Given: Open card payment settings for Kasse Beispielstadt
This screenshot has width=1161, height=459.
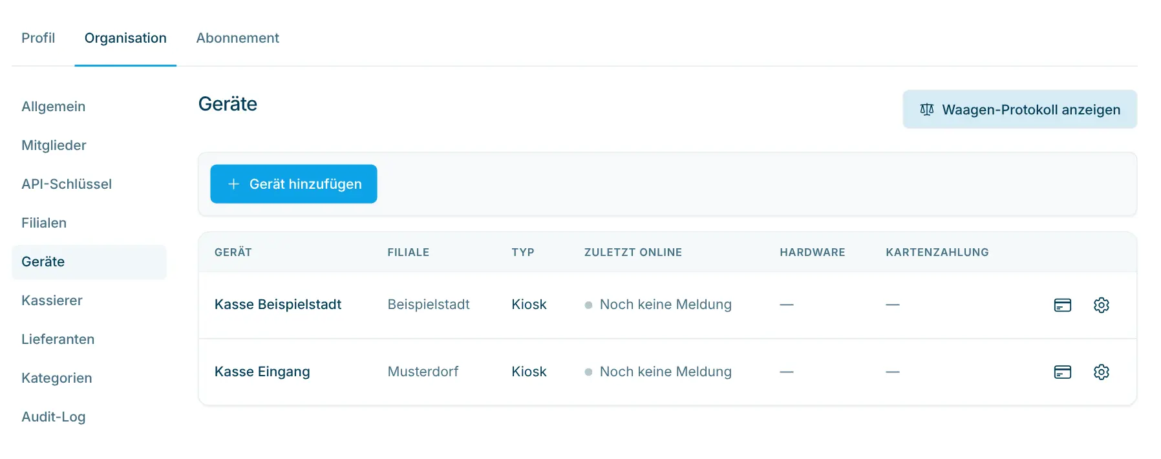Looking at the screenshot, I should click(x=1062, y=305).
